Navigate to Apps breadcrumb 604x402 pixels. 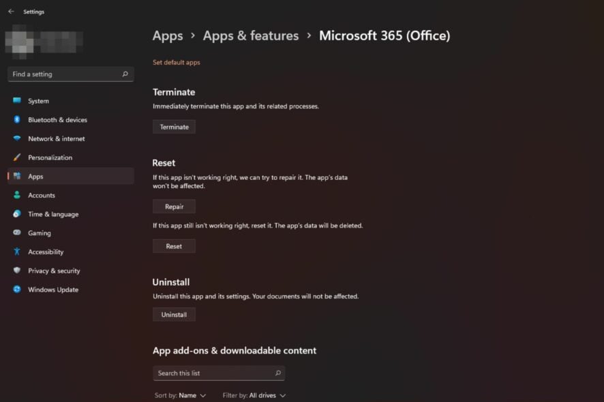pyautogui.click(x=168, y=36)
